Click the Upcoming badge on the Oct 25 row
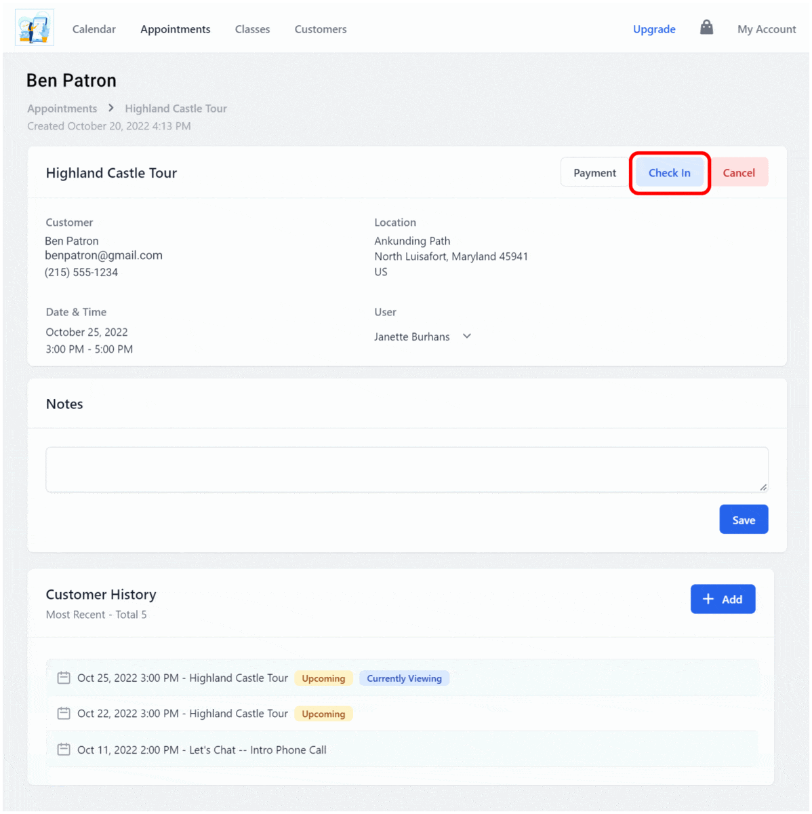The width and height of the screenshot is (812, 814). [x=323, y=678]
